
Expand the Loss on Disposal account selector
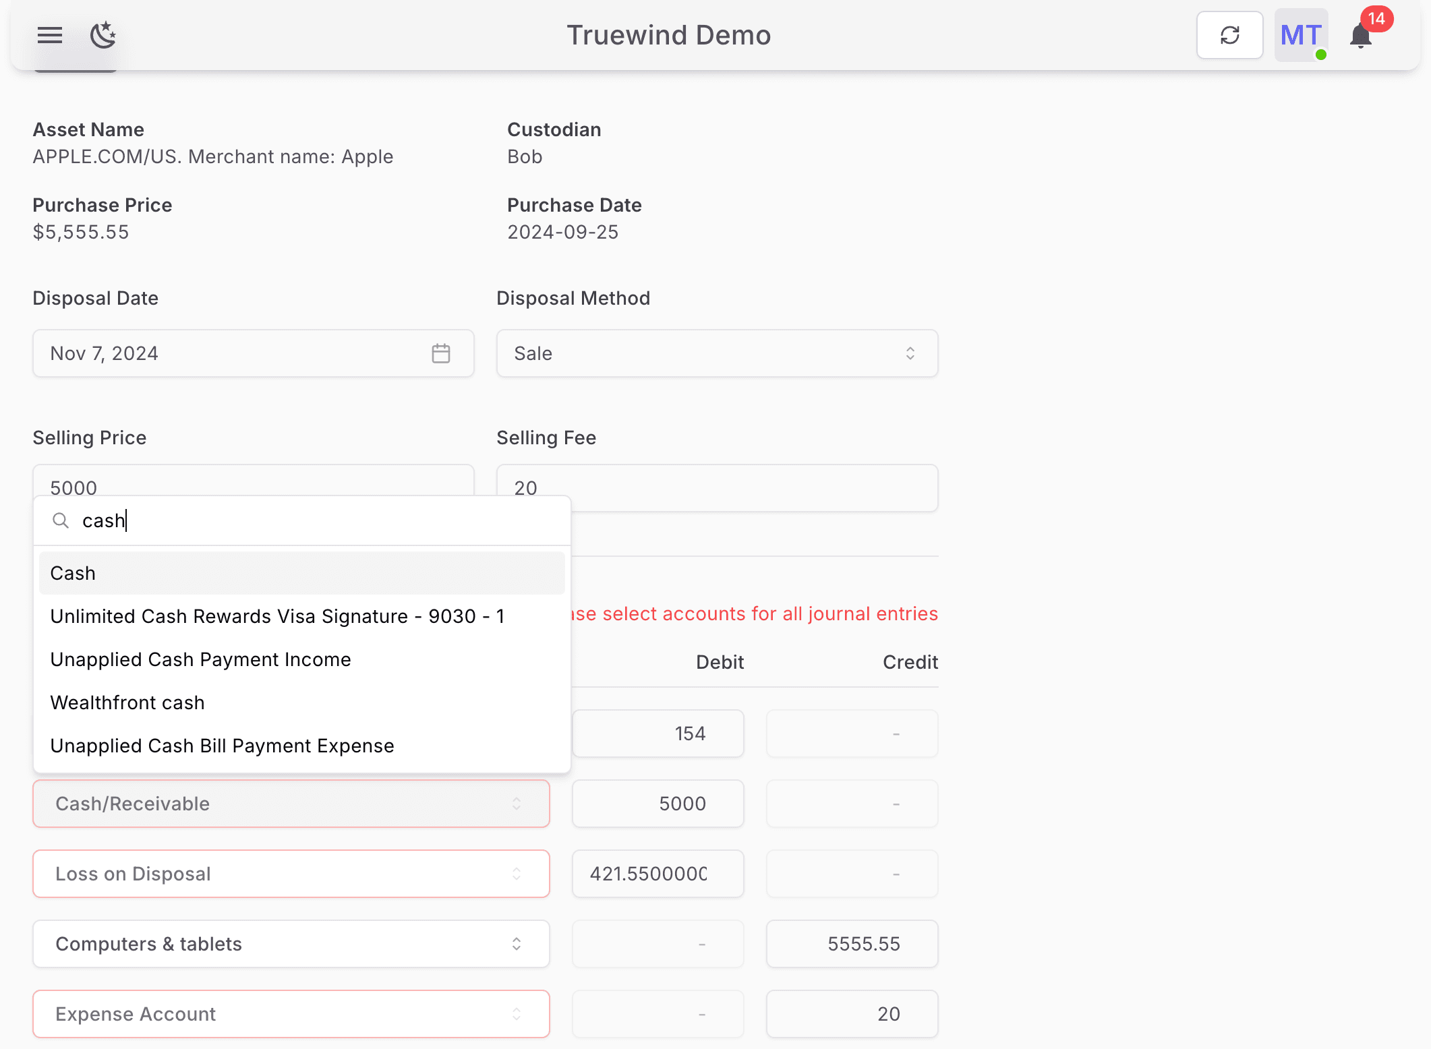(291, 874)
